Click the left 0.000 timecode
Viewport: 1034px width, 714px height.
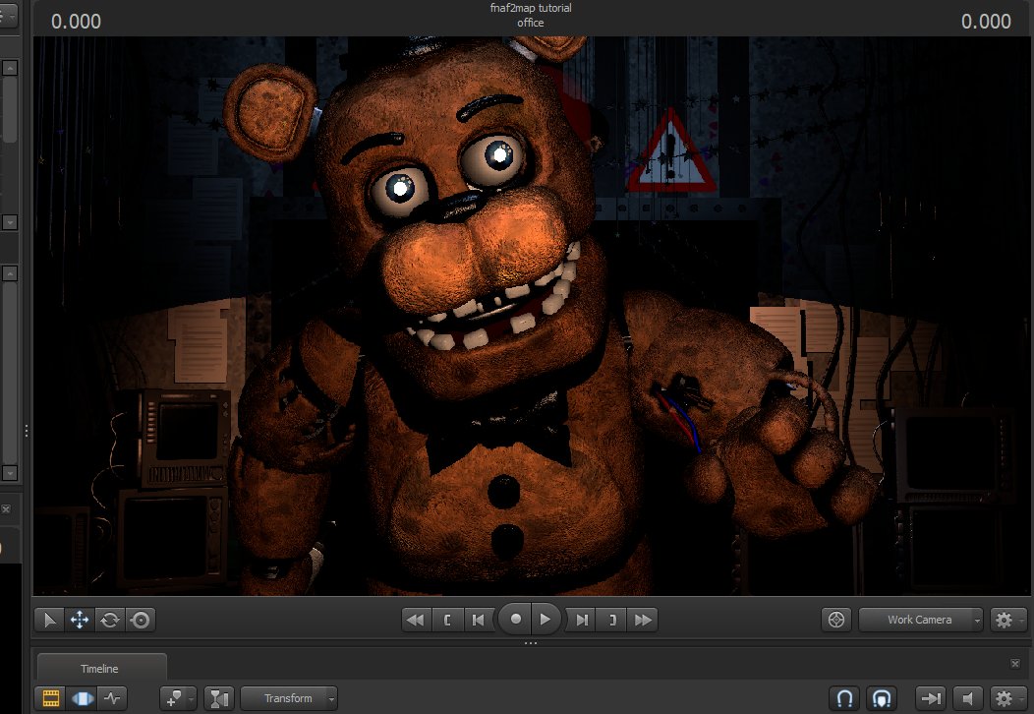76,22
